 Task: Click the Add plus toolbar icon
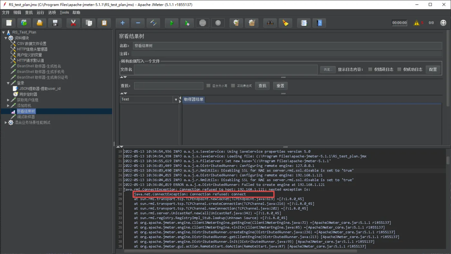click(122, 23)
